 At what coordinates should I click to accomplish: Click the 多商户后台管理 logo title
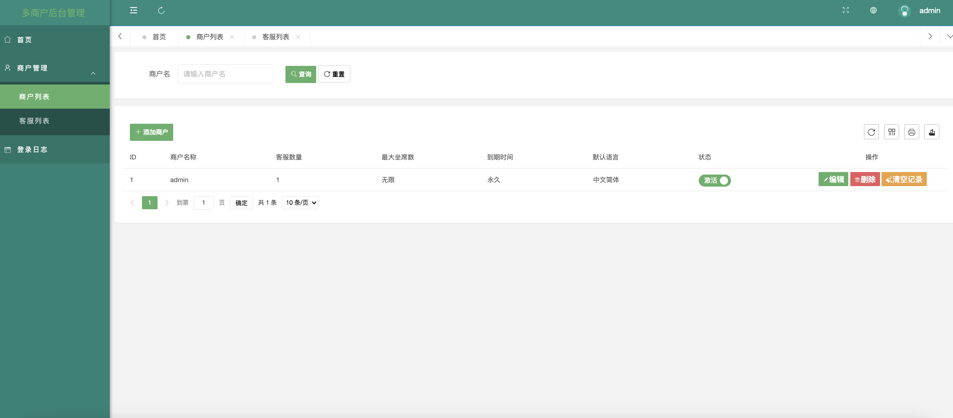[x=53, y=13]
